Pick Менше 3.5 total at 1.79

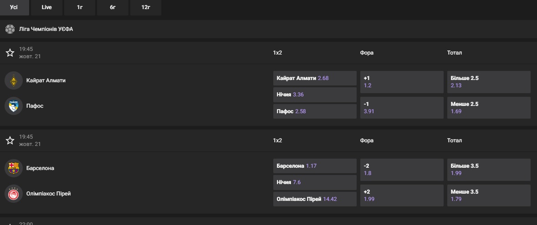(x=488, y=195)
